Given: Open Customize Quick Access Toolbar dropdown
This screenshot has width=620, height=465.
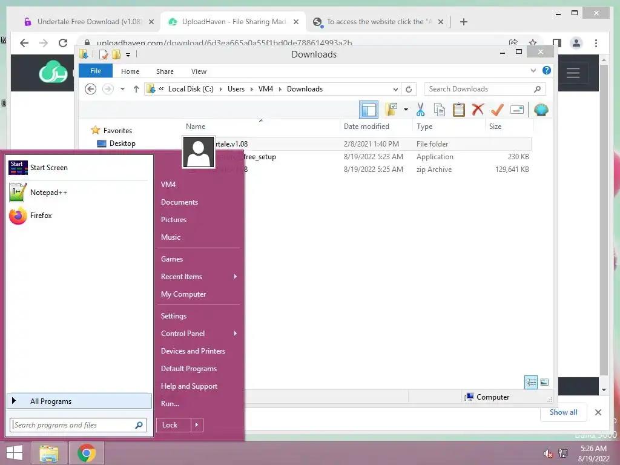Looking at the screenshot, I should point(128,55).
